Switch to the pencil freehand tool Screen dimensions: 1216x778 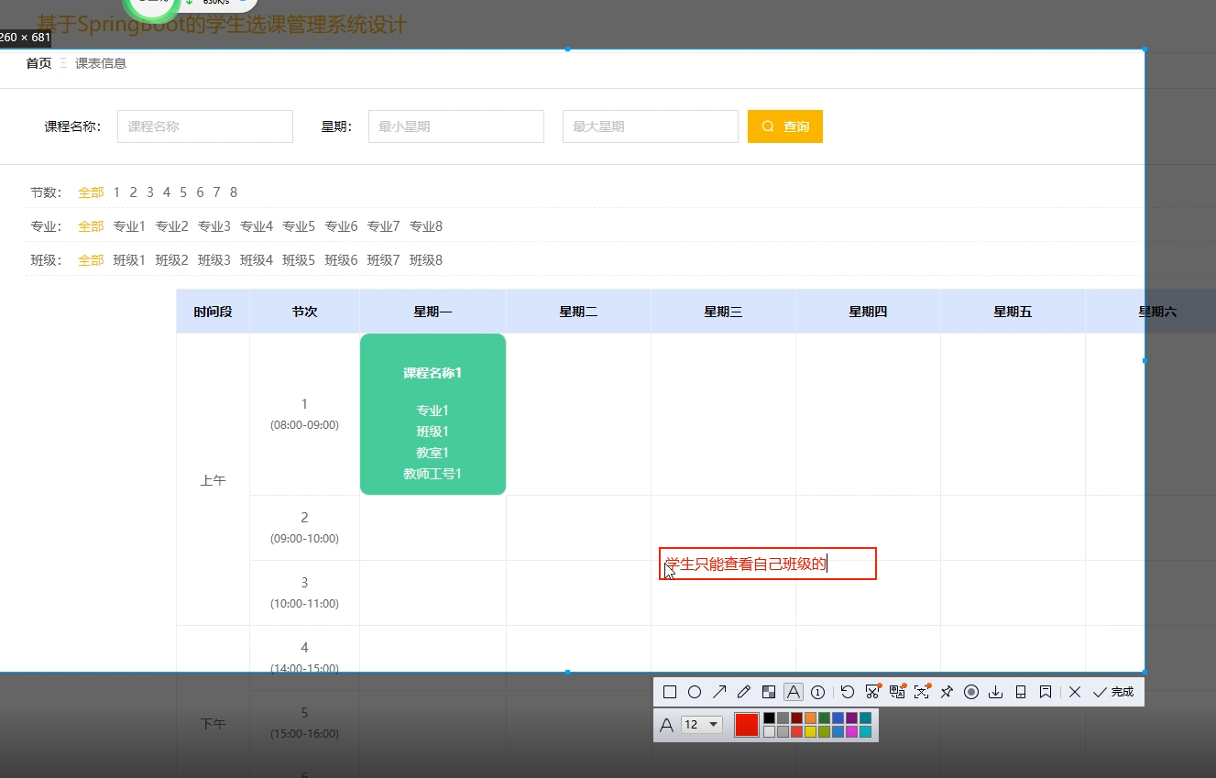pyautogui.click(x=742, y=692)
